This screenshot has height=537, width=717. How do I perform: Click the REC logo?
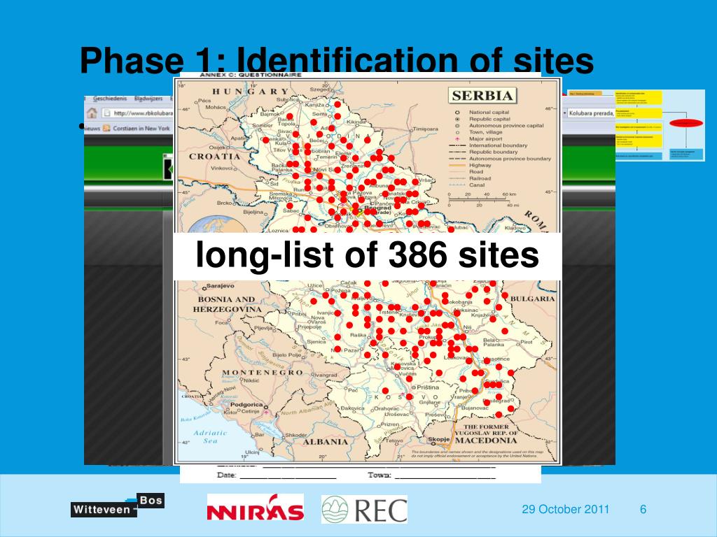pyautogui.click(x=364, y=509)
